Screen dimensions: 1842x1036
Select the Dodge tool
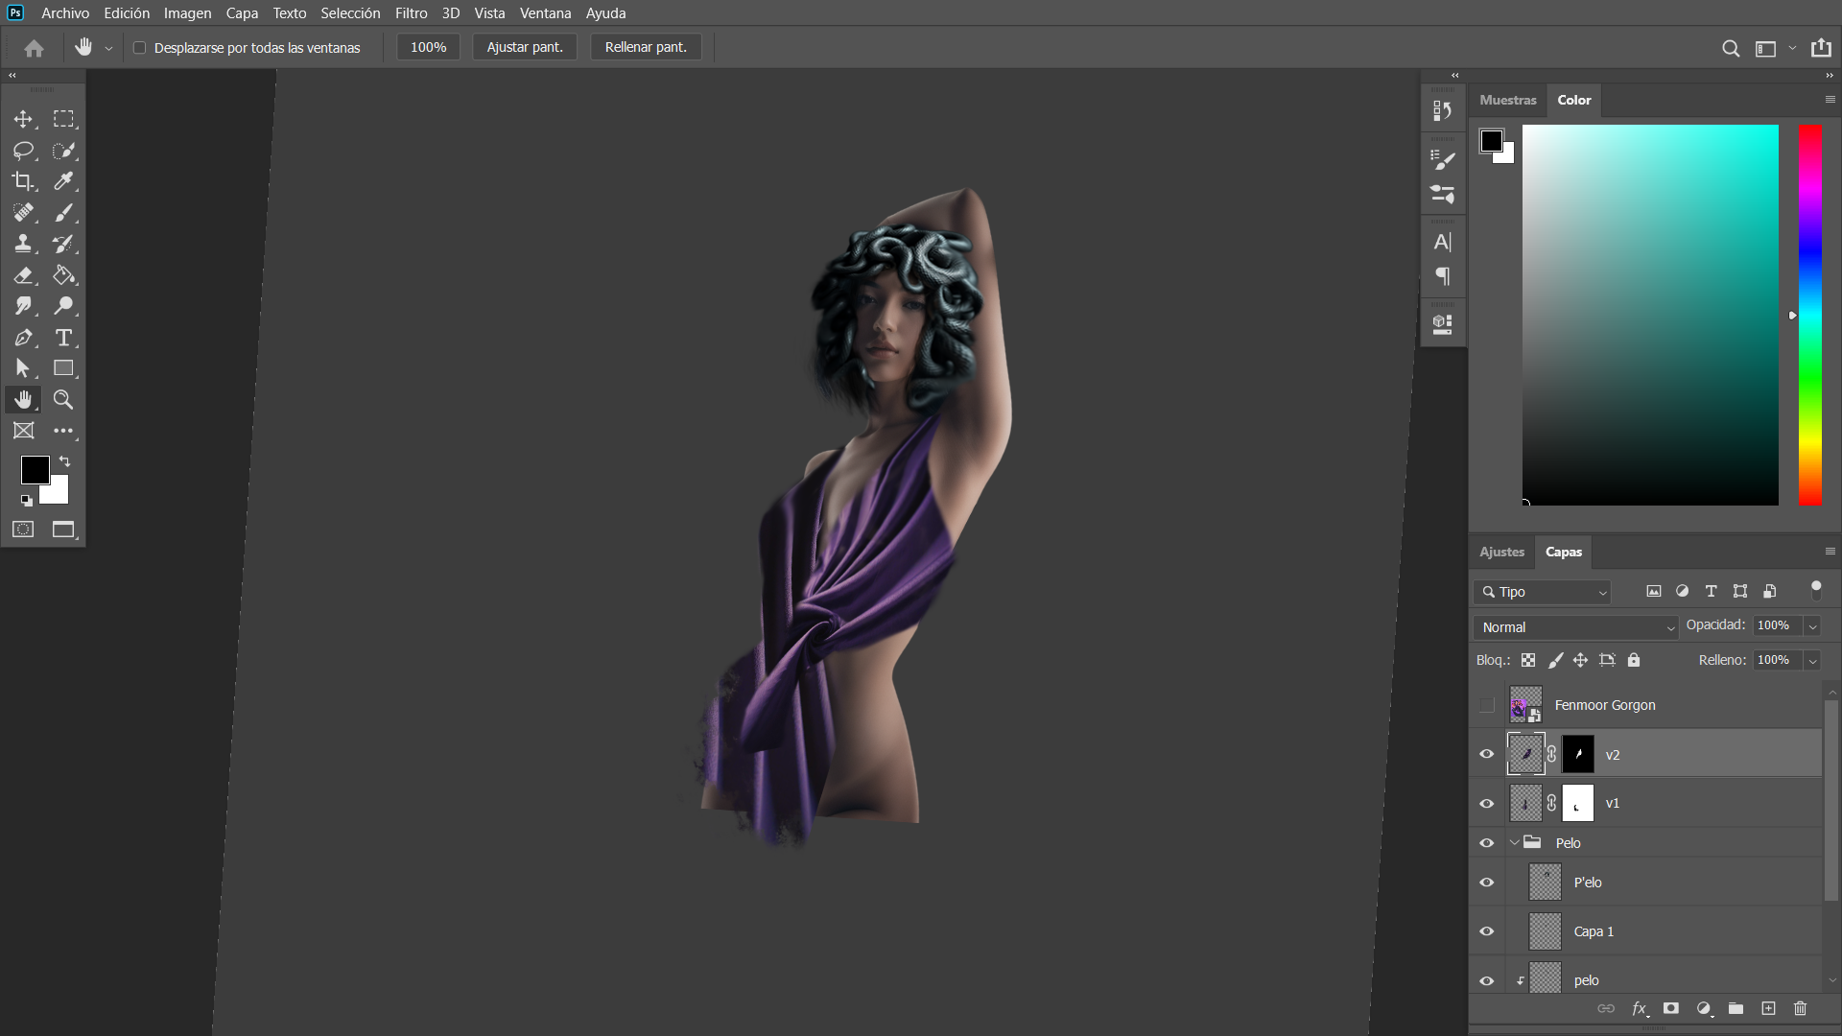(x=63, y=306)
